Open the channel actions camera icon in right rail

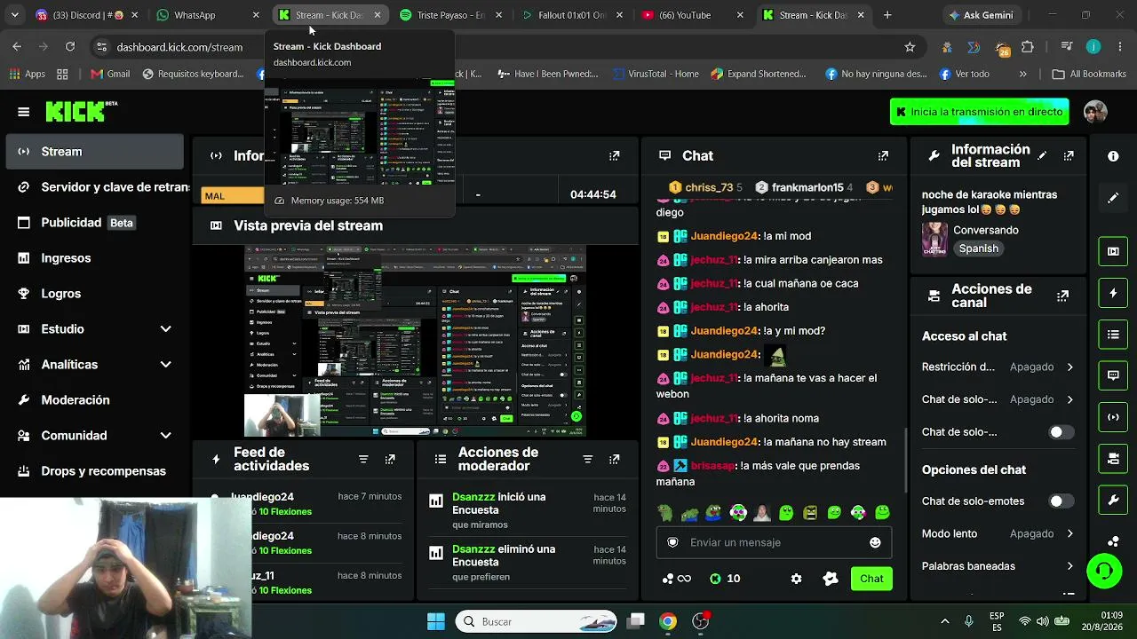tap(1113, 459)
